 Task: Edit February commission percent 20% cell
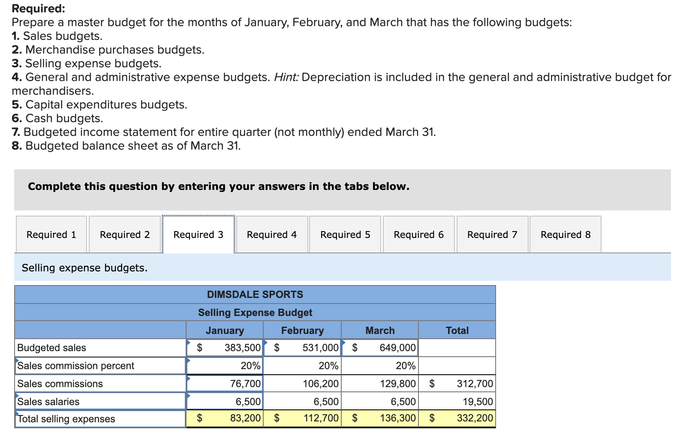[x=302, y=366]
